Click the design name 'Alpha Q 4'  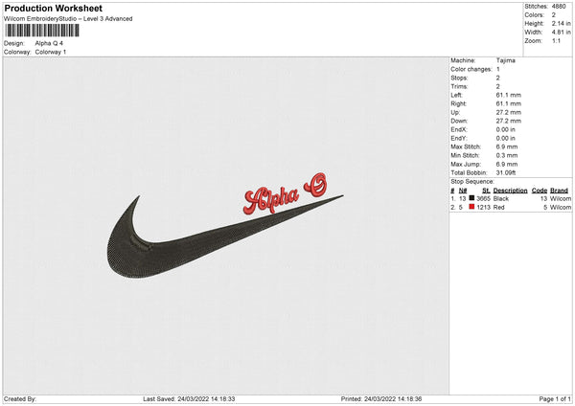pyautogui.click(x=49, y=43)
